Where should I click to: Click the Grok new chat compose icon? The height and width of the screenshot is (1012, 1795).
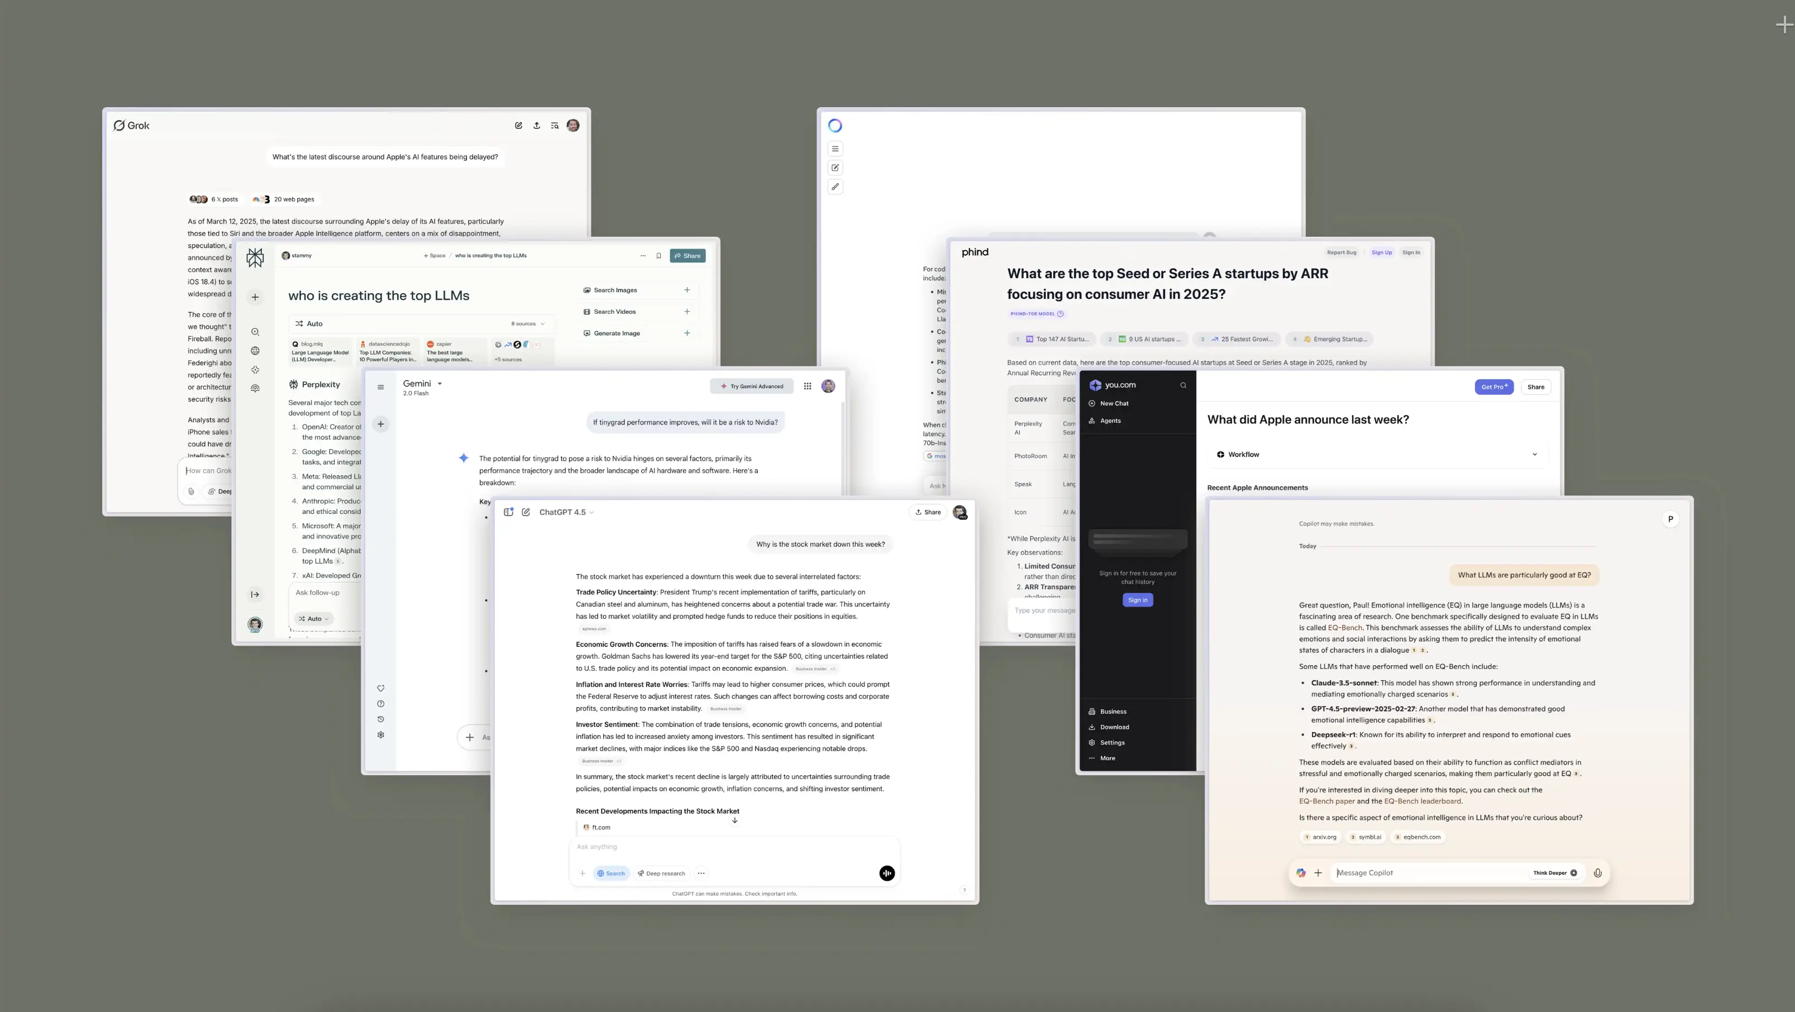tap(518, 126)
